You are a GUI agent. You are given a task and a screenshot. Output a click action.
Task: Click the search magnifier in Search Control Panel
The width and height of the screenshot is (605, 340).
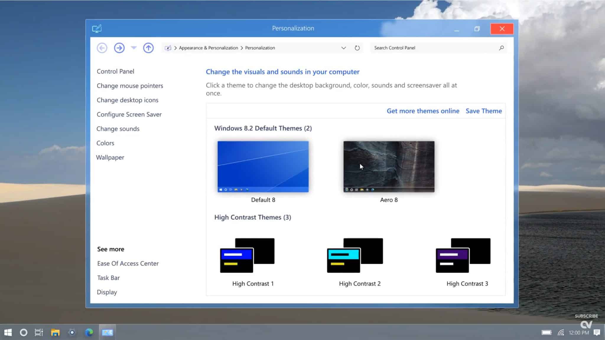click(x=501, y=47)
